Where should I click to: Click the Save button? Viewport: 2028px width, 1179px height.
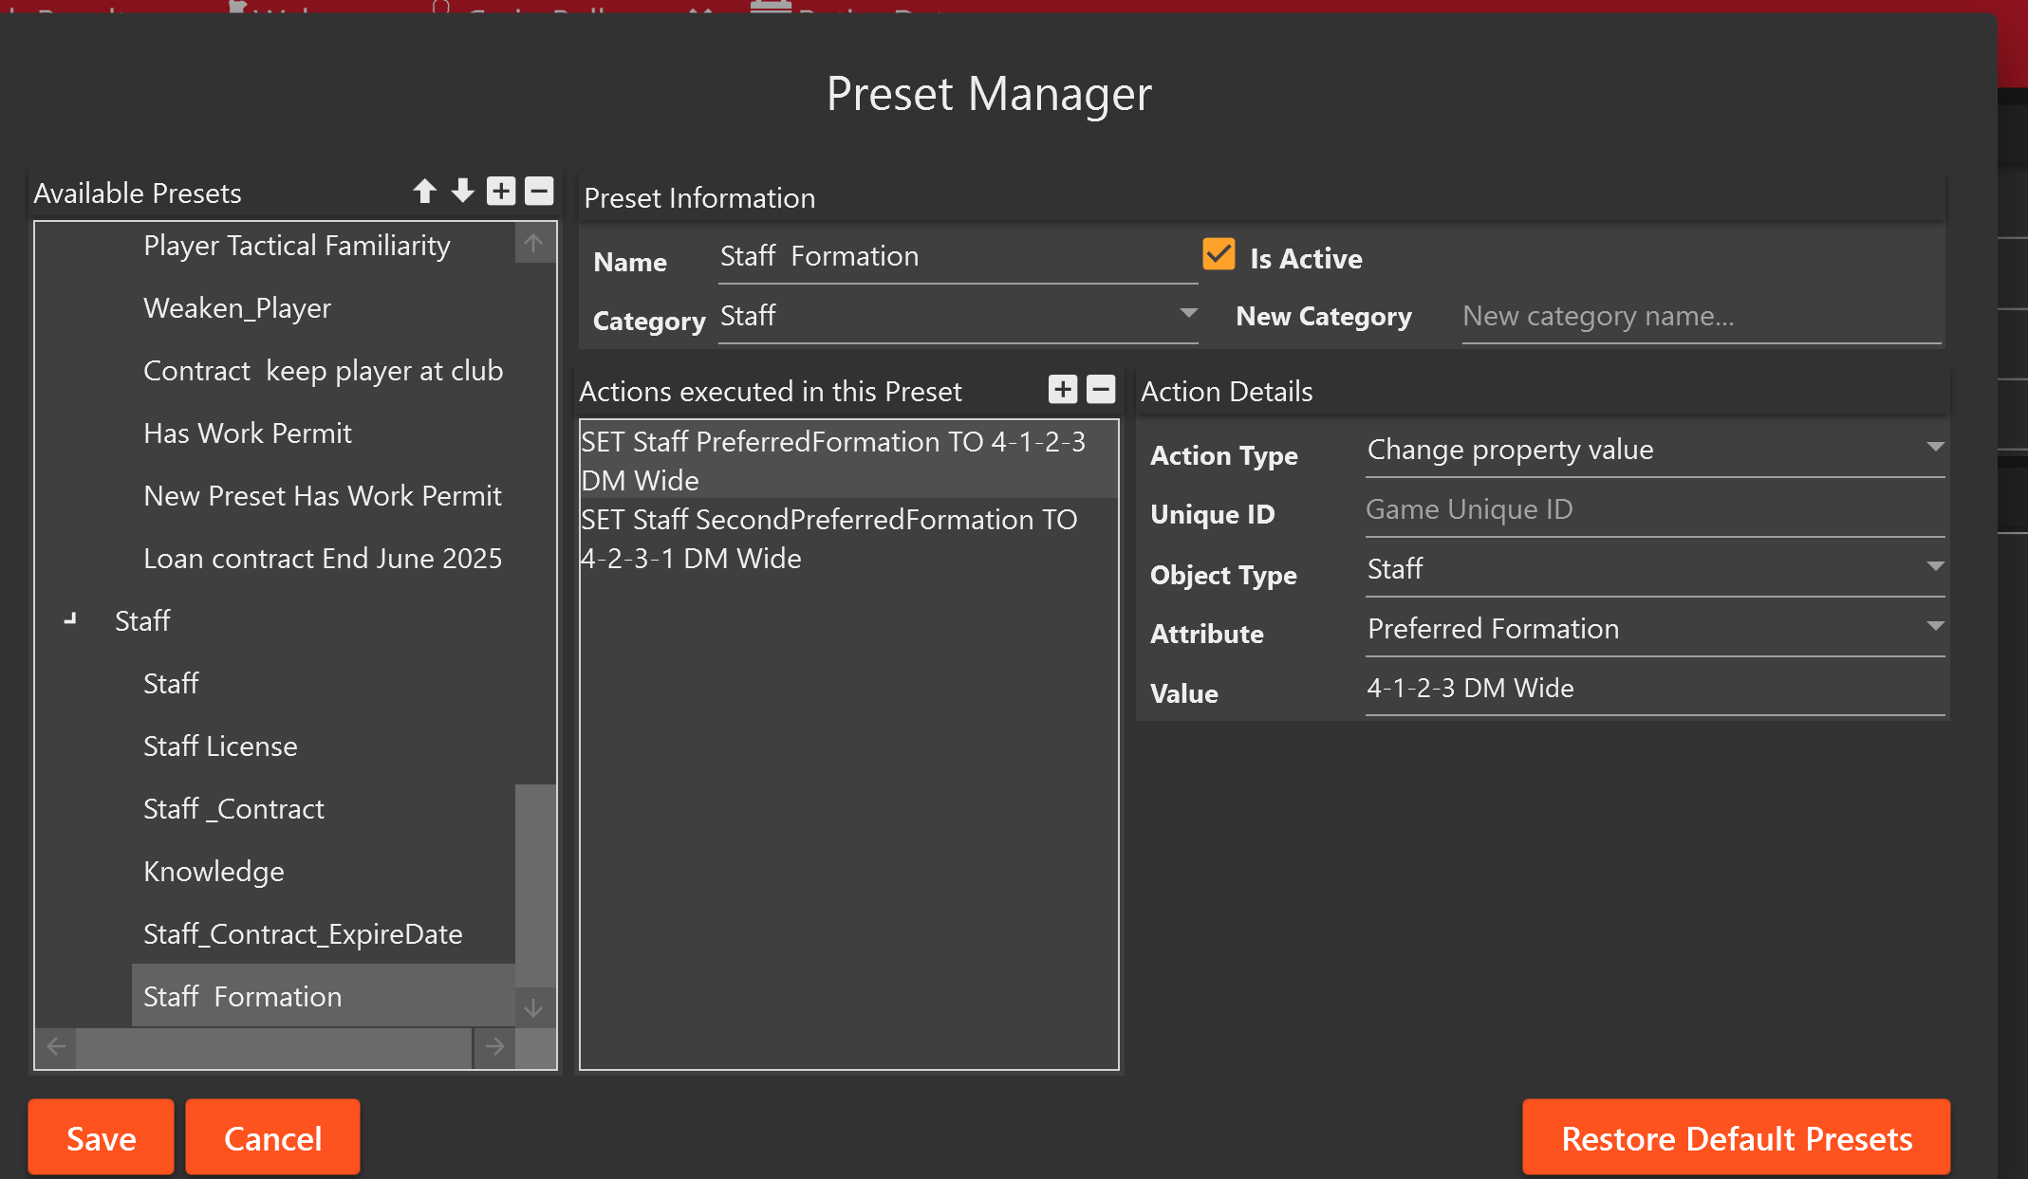102,1137
